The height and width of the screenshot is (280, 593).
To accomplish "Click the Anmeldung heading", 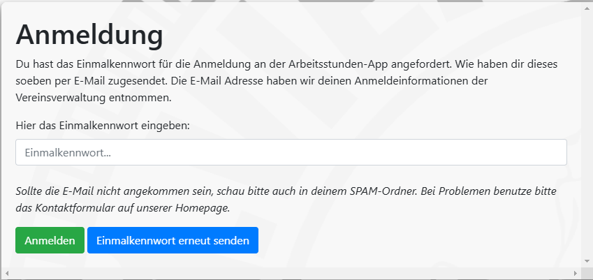I will point(89,34).
